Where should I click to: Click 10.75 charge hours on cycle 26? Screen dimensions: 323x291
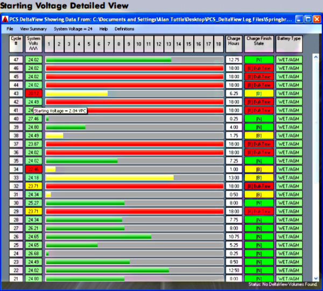(234, 237)
